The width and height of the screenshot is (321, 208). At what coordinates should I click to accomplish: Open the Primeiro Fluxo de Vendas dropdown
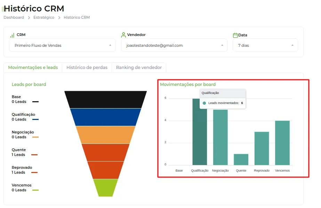[x=63, y=45]
